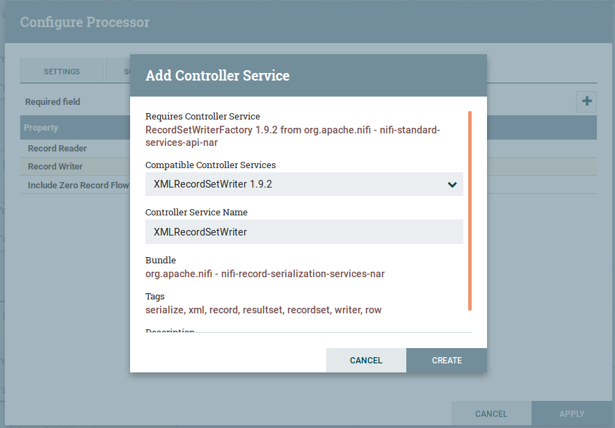Switch to the SETTINGS tab
Screen dimensions: 615x428
pos(62,72)
